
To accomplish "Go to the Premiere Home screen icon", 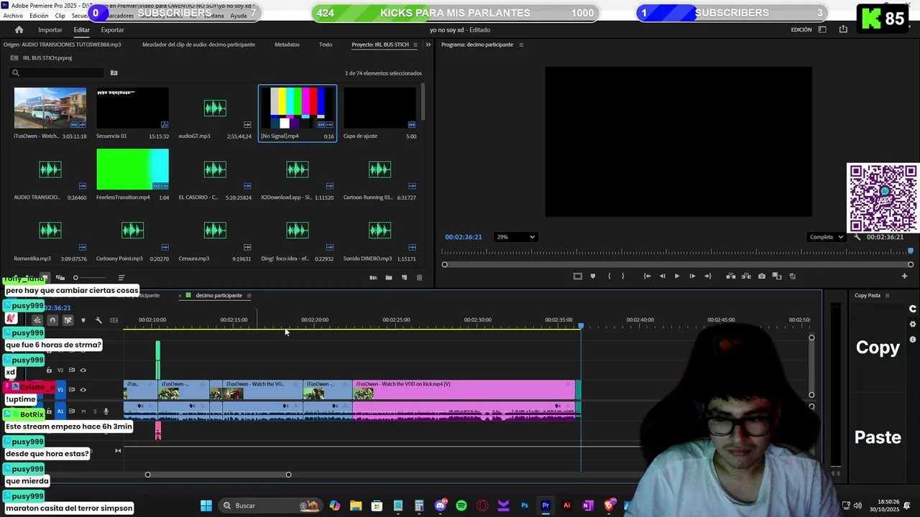I will [19, 29].
